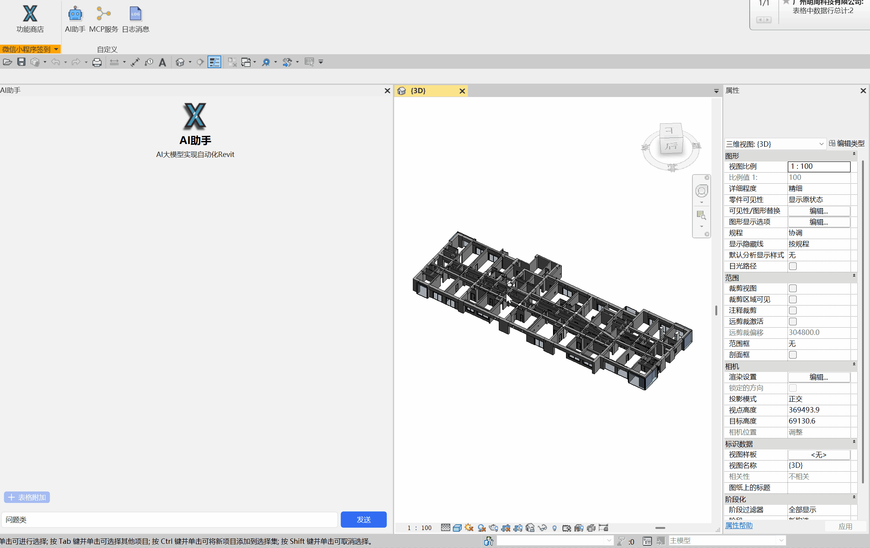Click 编辑... button for 图形显示选项
Image resolution: width=870 pixels, height=548 pixels.
[819, 222]
